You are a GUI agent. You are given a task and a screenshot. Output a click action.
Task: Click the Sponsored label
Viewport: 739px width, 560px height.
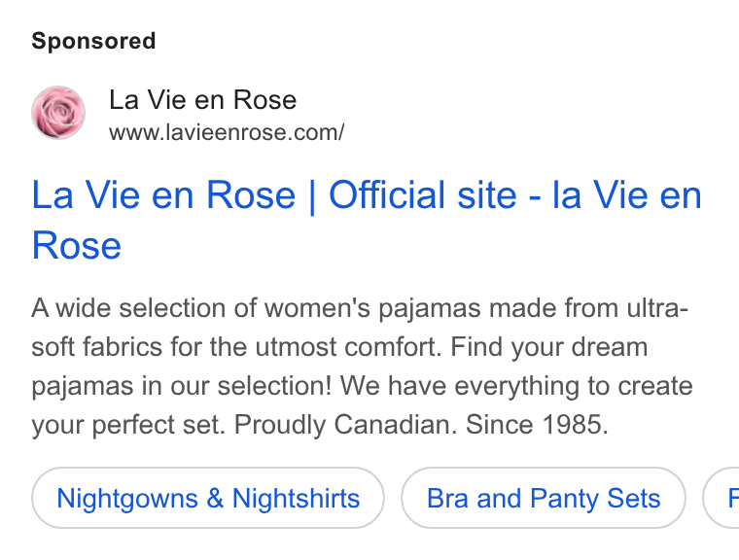[93, 41]
